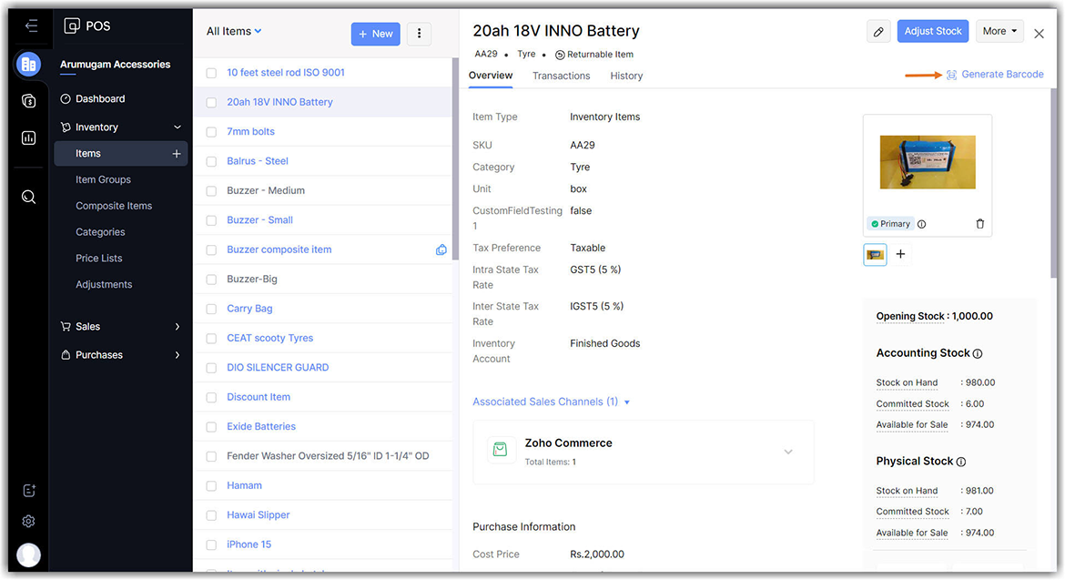Viewport: 1065px width, 580px height.
Task: Click the battery image thumbnail
Action: (x=875, y=255)
